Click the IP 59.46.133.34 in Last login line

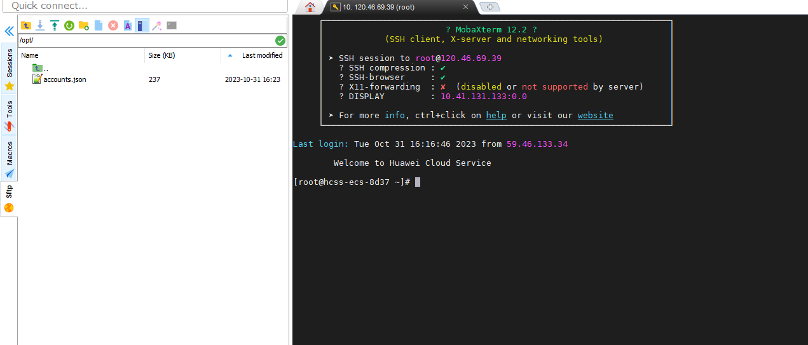click(x=537, y=144)
